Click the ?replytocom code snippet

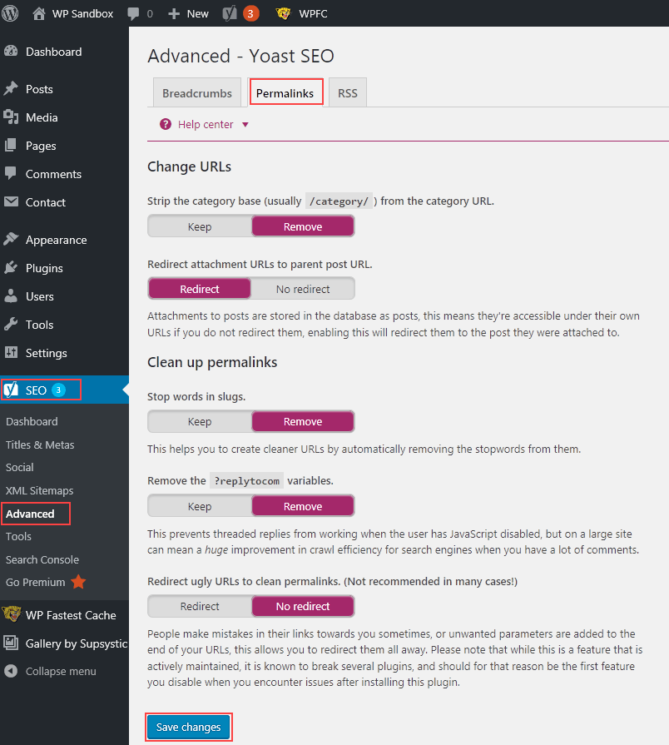(x=247, y=481)
